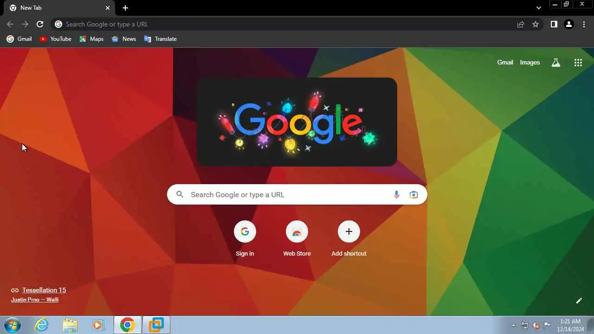
Task: Open the Sign in shortcut
Action: 245,239
